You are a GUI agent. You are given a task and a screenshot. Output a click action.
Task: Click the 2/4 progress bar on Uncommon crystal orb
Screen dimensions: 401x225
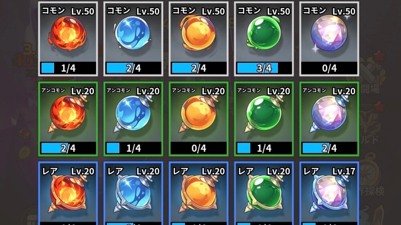coord(329,148)
